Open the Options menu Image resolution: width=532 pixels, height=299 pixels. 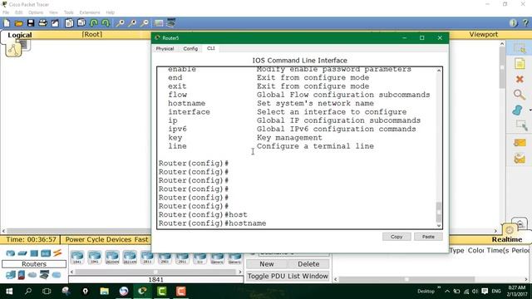[36, 12]
